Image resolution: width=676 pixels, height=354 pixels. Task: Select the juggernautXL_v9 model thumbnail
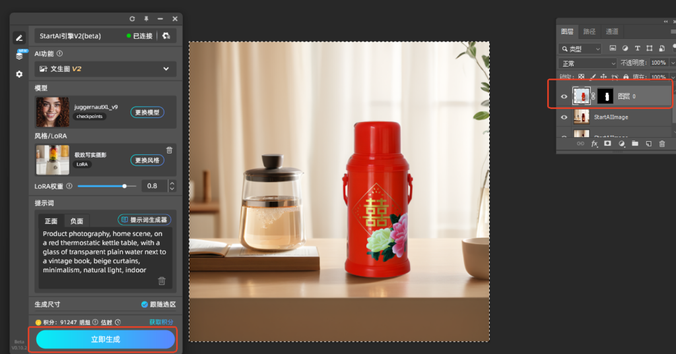(x=52, y=112)
